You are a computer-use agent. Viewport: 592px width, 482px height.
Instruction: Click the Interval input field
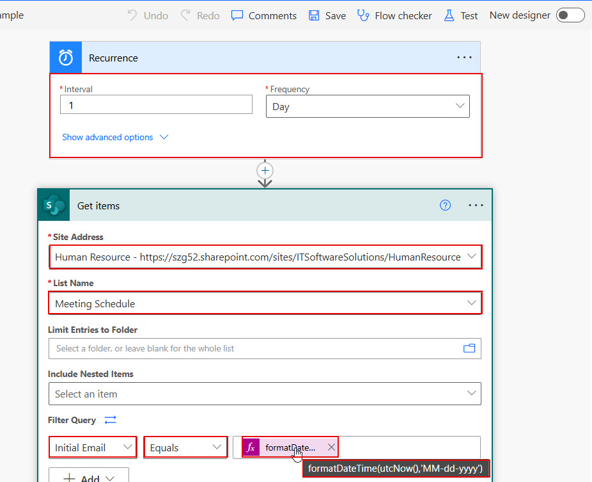pos(156,105)
